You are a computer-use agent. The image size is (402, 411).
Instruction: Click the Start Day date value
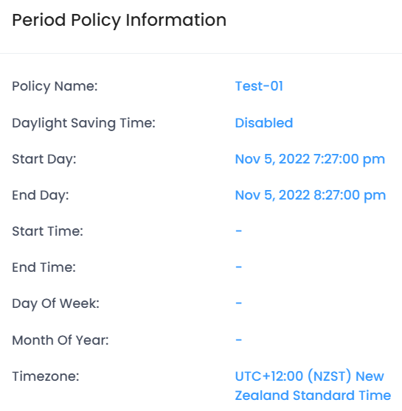coord(310,159)
